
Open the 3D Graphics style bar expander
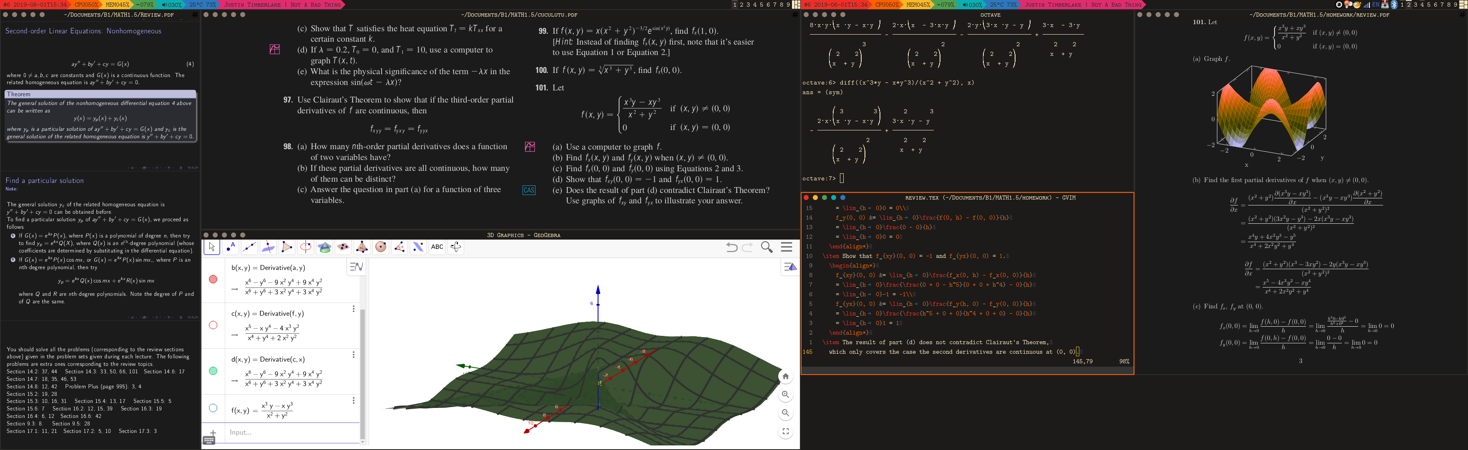[790, 267]
